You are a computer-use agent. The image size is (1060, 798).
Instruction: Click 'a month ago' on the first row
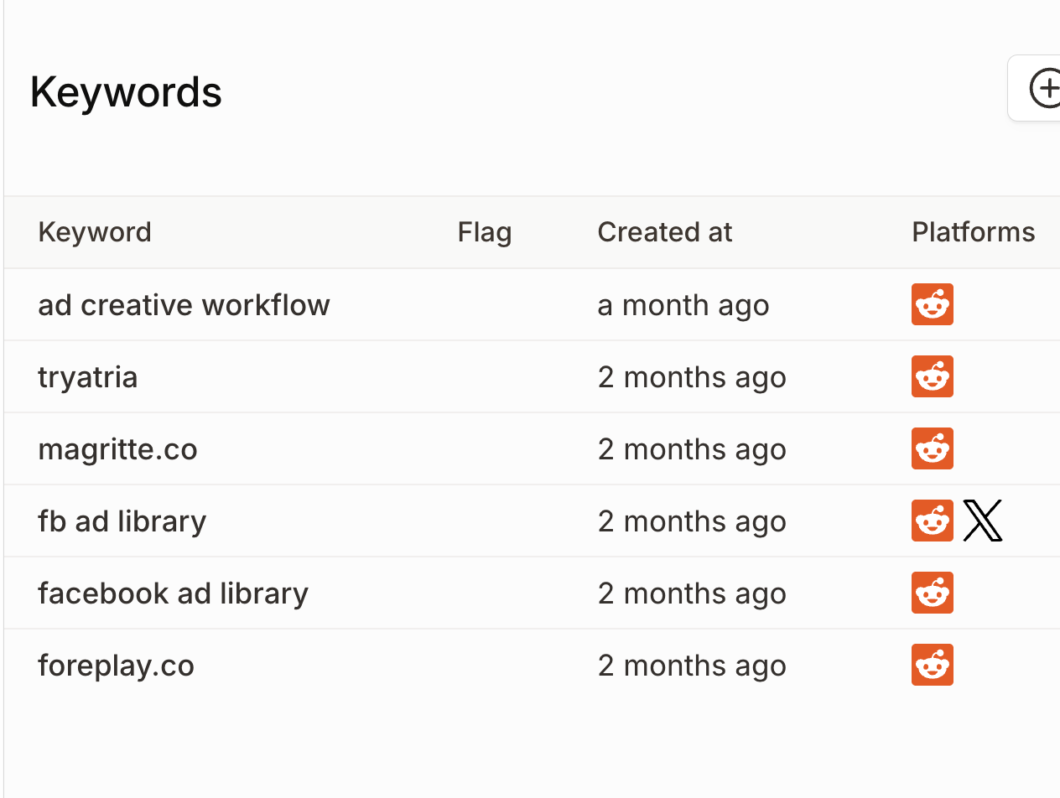coord(683,304)
